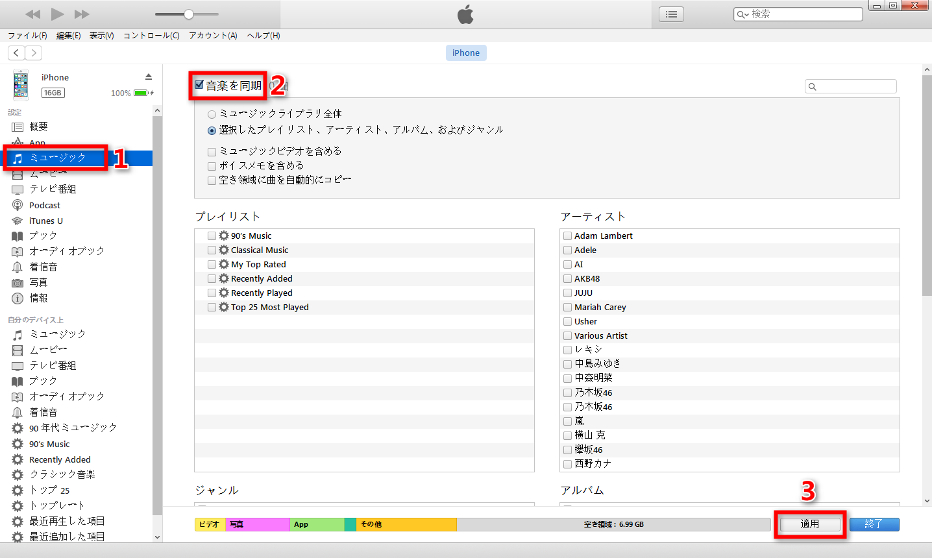Viewport: 932px width, 558px height.
Task: Click the fast-forward playback button
Action: [x=82, y=14]
